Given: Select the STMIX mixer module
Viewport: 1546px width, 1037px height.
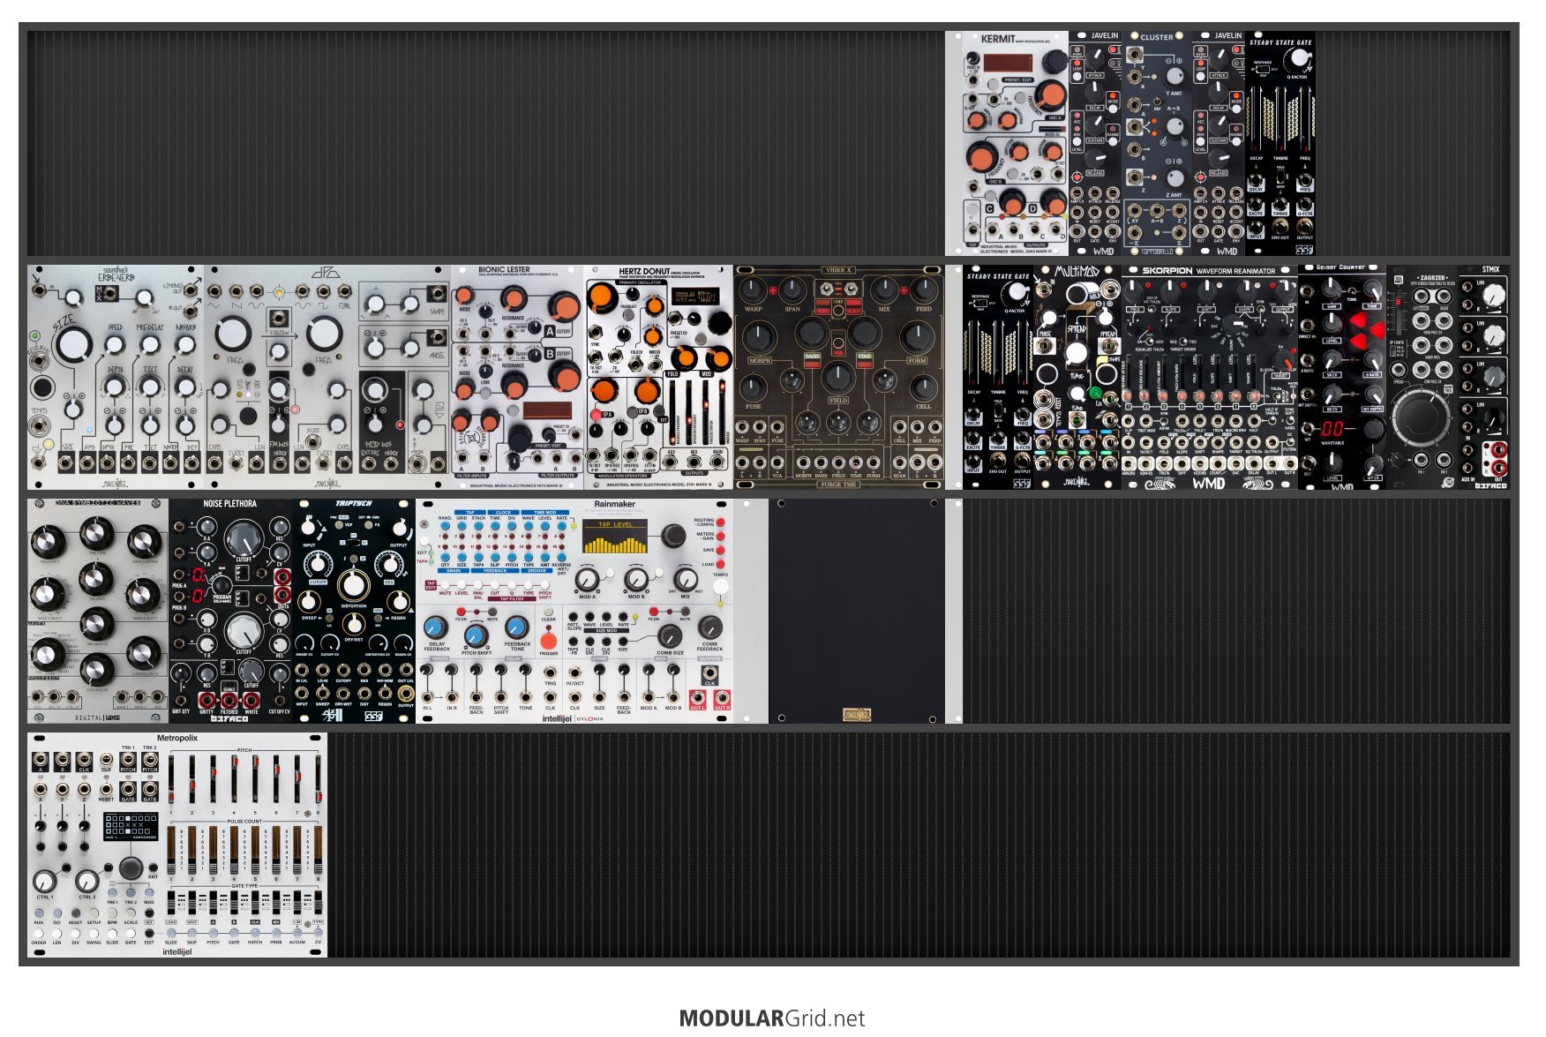Looking at the screenshot, I should pos(1483,378).
